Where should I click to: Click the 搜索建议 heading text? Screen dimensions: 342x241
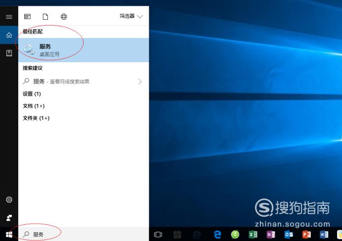pyautogui.click(x=33, y=68)
